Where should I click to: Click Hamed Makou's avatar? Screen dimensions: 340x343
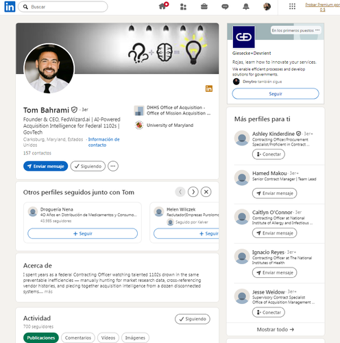(242, 178)
